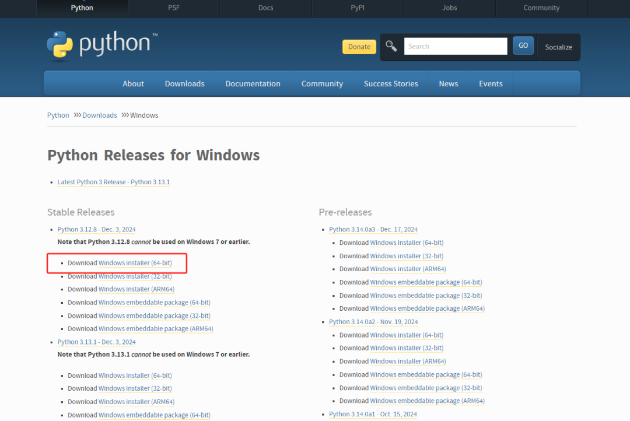Download Python 3.12.8 Windows installer (64-bit)
Screen dimensions: 630x421
tap(135, 262)
